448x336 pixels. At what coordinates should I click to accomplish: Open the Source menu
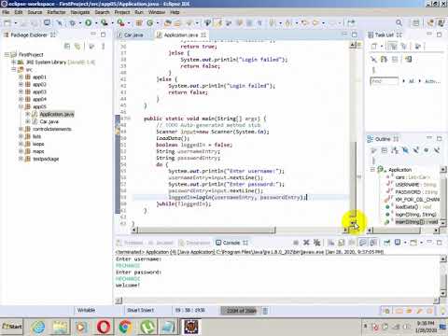tap(35, 12)
